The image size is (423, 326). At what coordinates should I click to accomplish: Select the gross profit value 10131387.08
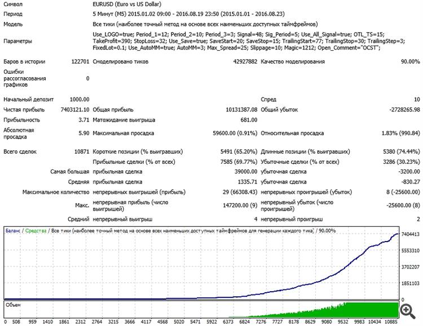[x=241, y=110]
